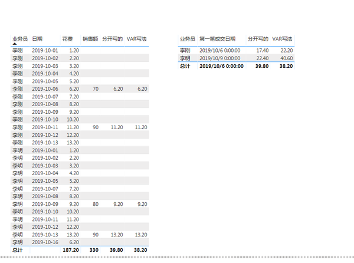The width and height of the screenshot is (354, 263).
Task: Click 李刚 date cell 2019-10-13
Action: point(45,143)
